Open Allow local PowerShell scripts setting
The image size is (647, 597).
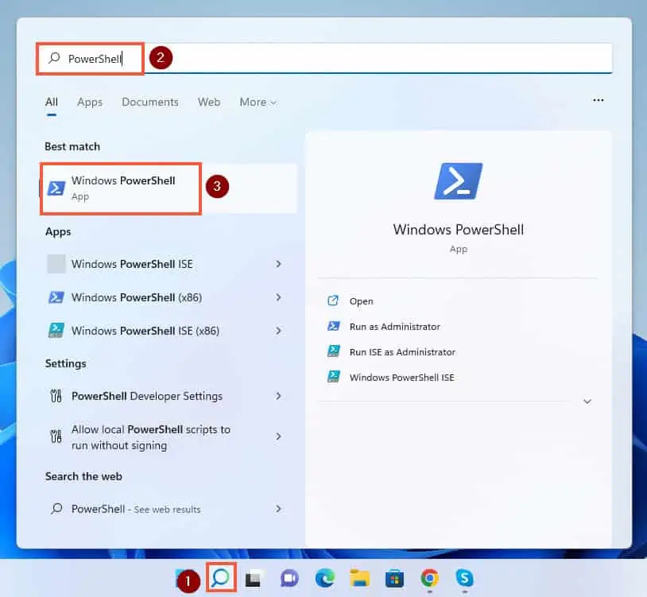coord(165,437)
